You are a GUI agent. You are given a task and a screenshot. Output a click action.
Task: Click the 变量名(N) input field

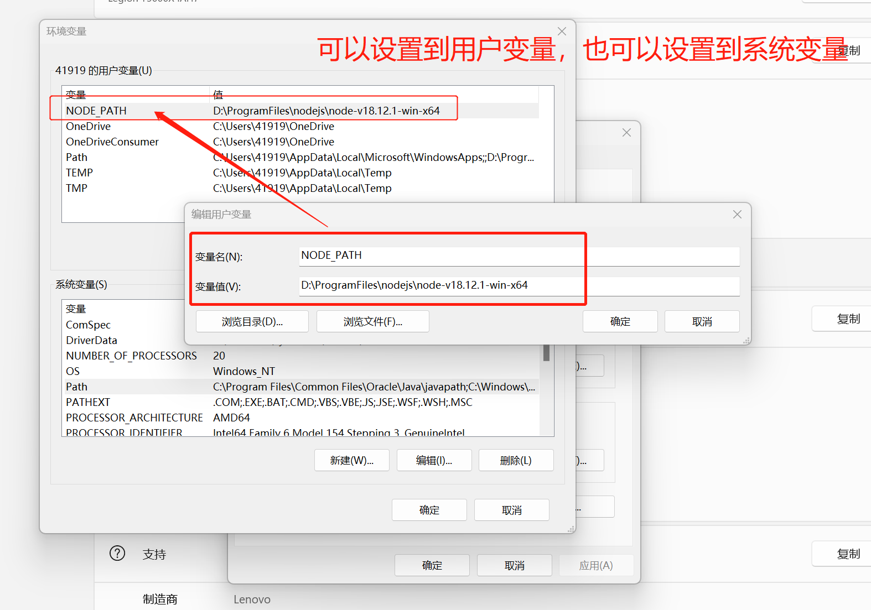(519, 256)
